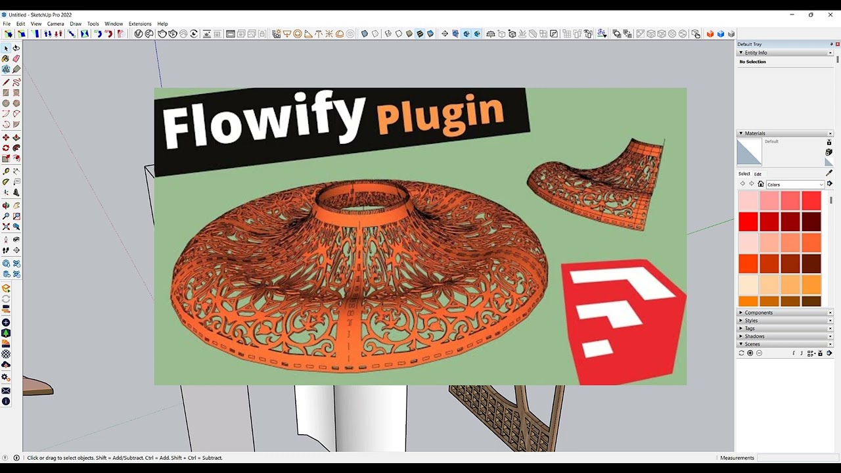
Task: Expand the Components panel
Action: point(741,313)
